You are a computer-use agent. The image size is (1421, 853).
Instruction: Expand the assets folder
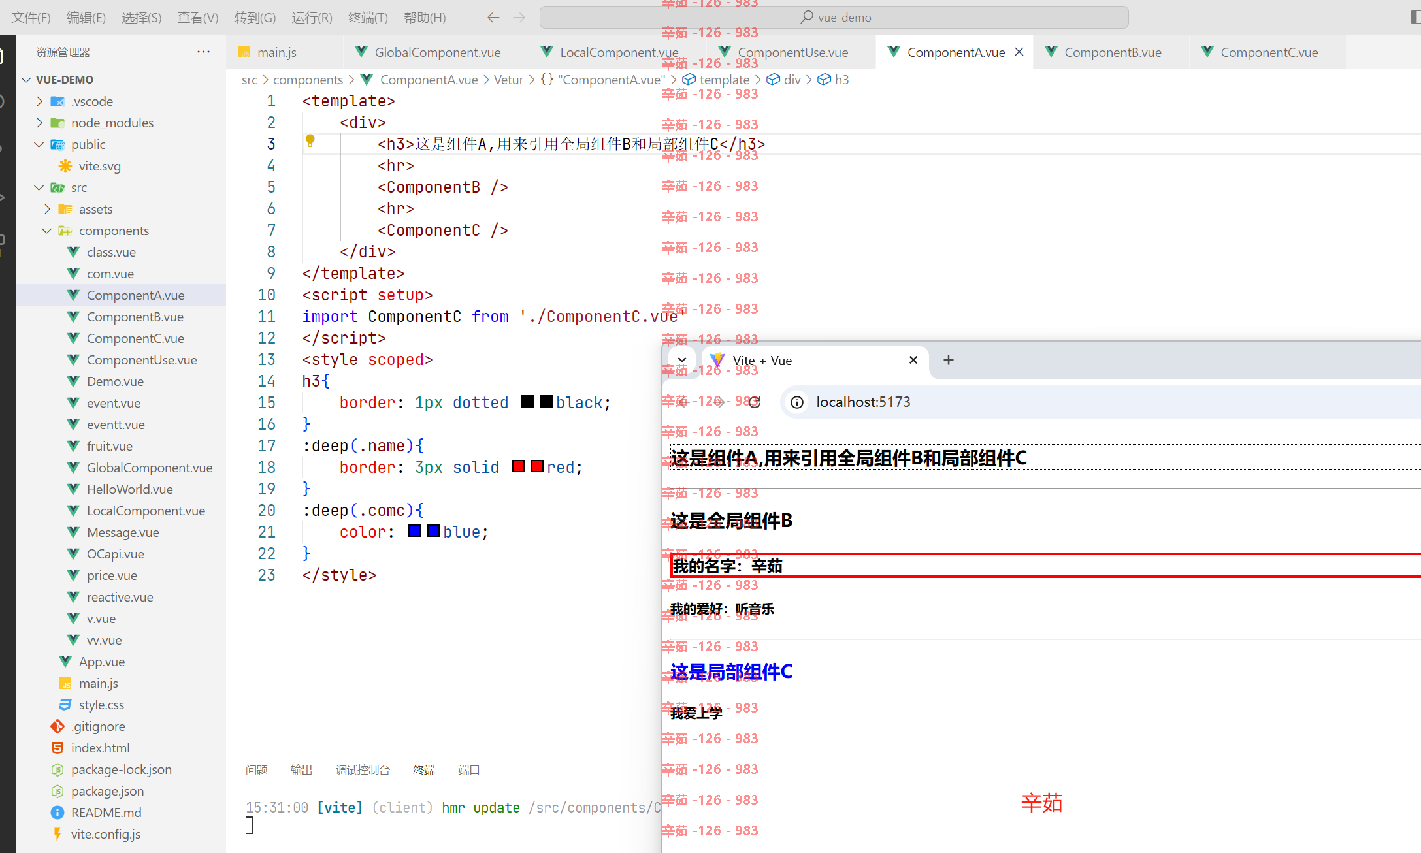click(x=47, y=209)
